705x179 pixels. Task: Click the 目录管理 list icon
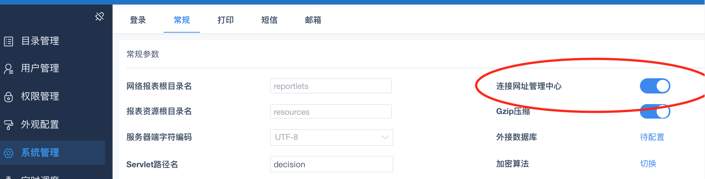tap(8, 41)
